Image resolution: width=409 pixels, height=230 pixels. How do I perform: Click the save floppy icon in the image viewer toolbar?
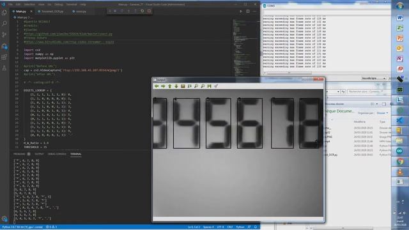click(209, 86)
